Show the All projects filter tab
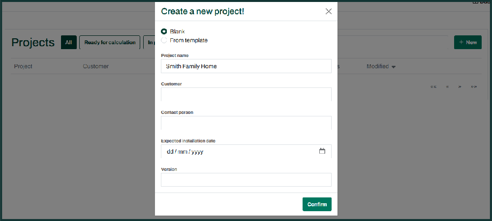Screen dimensions: 492x221 (x=69, y=42)
